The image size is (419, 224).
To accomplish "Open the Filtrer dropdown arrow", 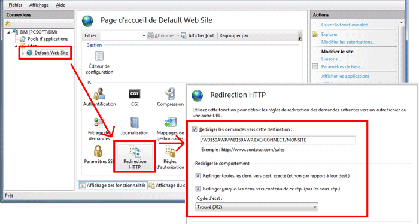I will [144, 35].
